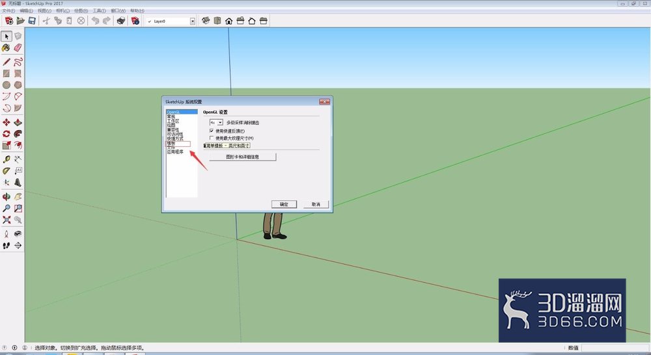Choose the Circle tool
The image size is (651, 355).
point(7,85)
